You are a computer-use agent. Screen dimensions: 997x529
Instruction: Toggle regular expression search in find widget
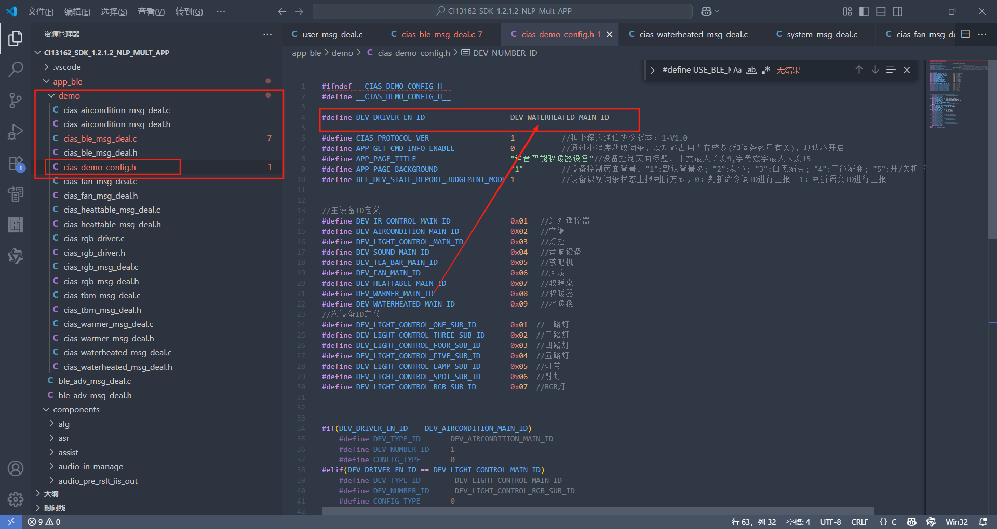pos(765,70)
